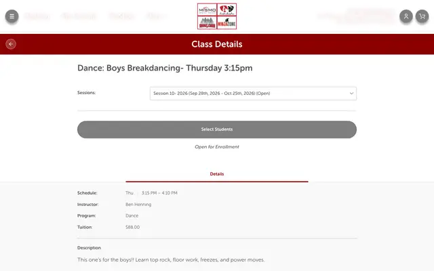Click the Description heading

(89, 248)
